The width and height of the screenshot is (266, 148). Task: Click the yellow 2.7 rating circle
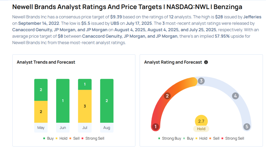[201, 121]
